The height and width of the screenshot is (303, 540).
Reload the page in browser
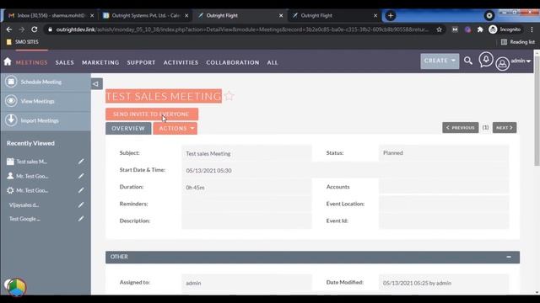(35, 29)
